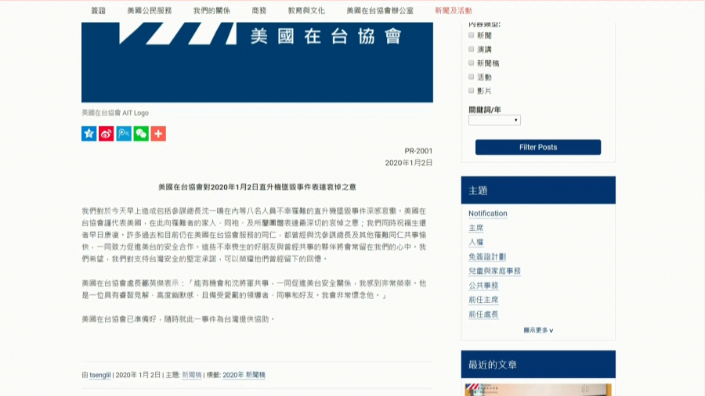705x396 pixels.
Task: Click the 美國在台協會 AIT Logo caption
Action: coord(115,113)
